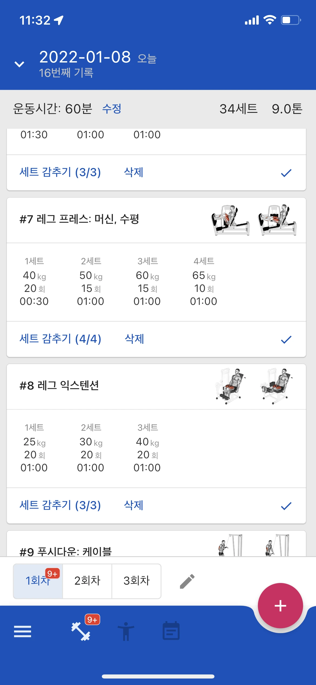Image resolution: width=316 pixels, height=685 pixels.
Task: Tap the leg extension exercise illustration
Action: point(254,386)
